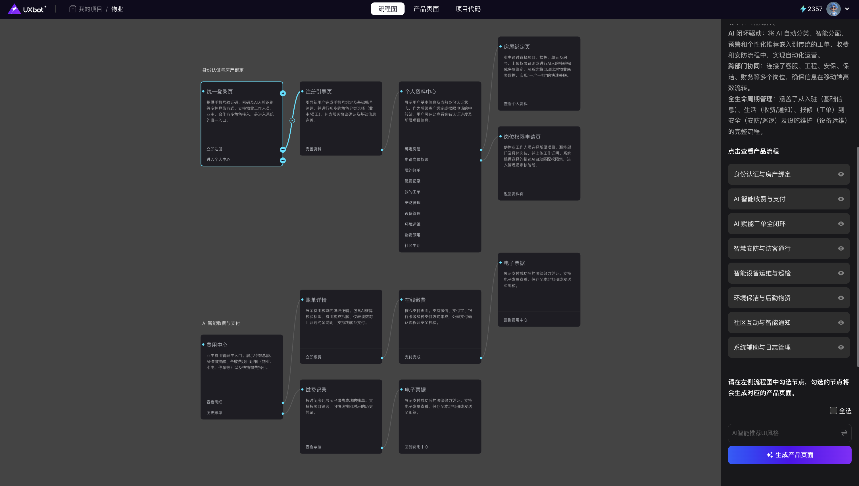Click the UXbot logo icon
The image size is (859, 486).
click(x=14, y=9)
